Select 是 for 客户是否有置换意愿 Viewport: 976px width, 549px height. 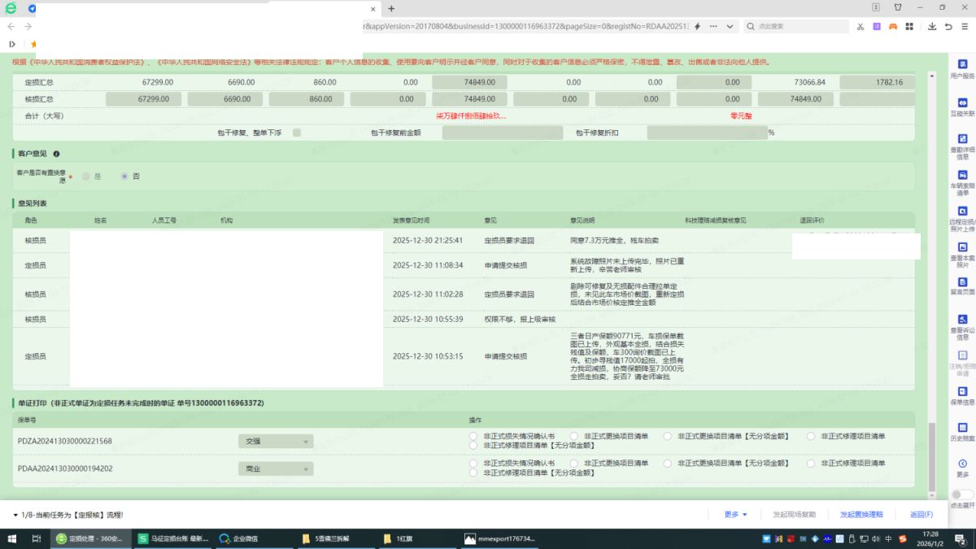[86, 176]
